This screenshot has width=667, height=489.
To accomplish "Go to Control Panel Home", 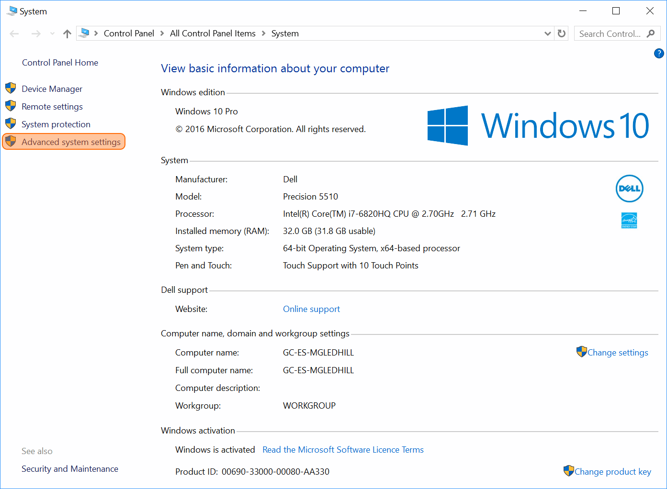I will [x=60, y=63].
